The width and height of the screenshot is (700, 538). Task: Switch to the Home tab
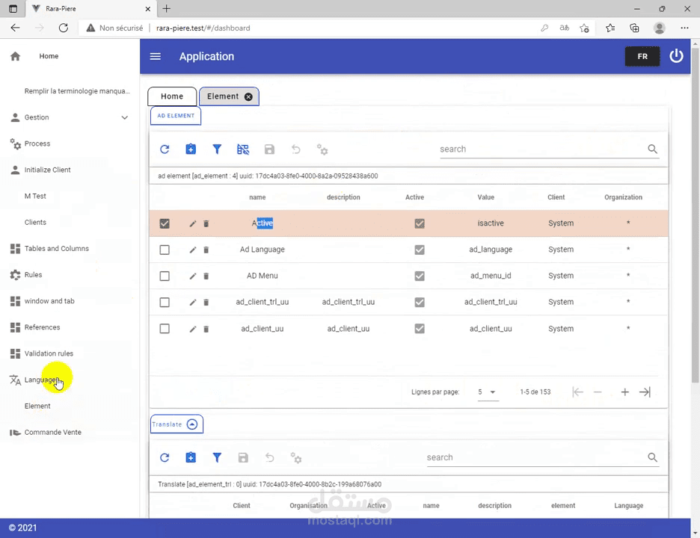pyautogui.click(x=172, y=96)
